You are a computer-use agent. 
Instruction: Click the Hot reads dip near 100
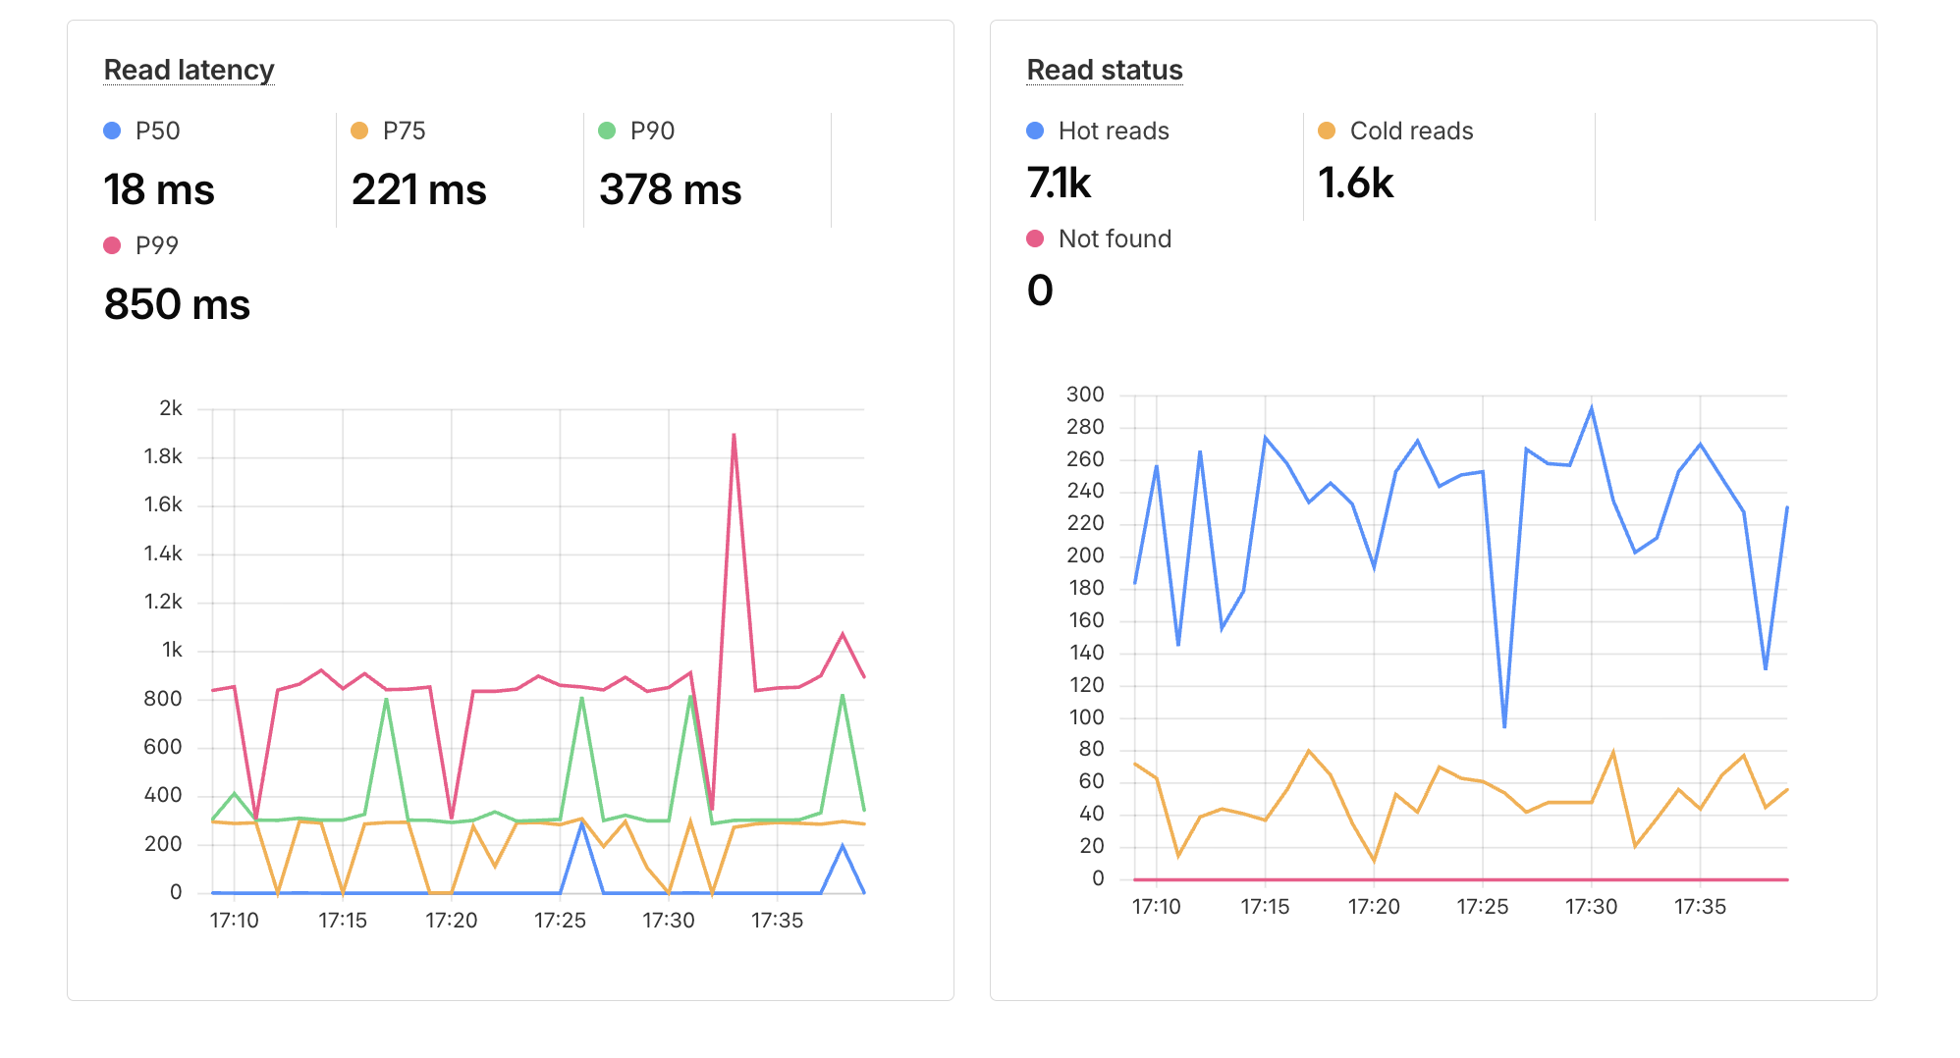coord(1504,726)
